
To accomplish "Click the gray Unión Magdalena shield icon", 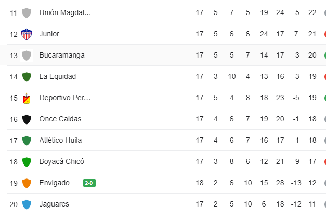I will coord(27,13).
